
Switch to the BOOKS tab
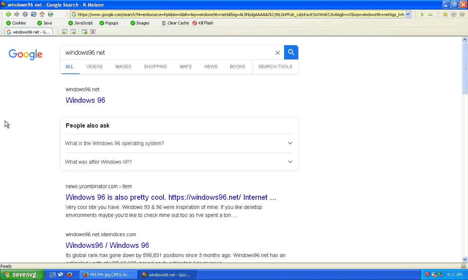[x=237, y=67]
